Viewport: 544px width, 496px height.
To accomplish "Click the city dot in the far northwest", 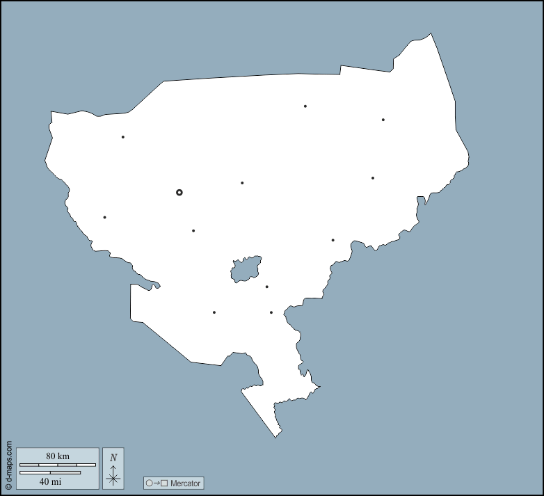I will [x=122, y=137].
